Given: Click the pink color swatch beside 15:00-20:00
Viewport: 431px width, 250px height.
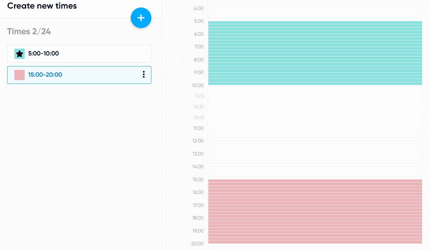Looking at the screenshot, I should (20, 75).
